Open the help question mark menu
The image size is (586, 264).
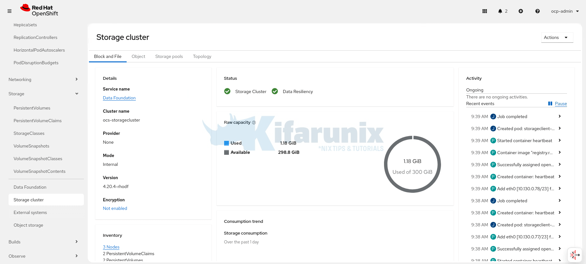point(538,11)
